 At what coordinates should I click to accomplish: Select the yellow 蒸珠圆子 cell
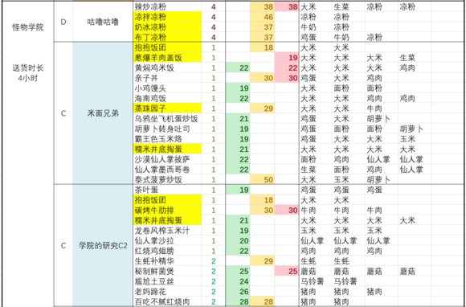[168, 108]
